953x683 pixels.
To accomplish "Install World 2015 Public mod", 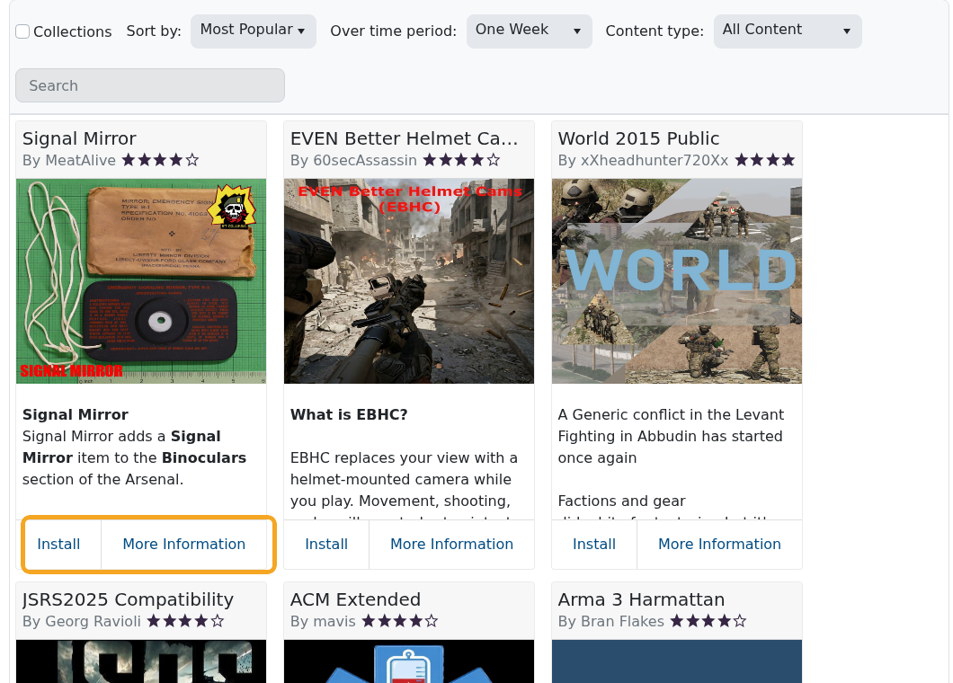I will pos(593,544).
